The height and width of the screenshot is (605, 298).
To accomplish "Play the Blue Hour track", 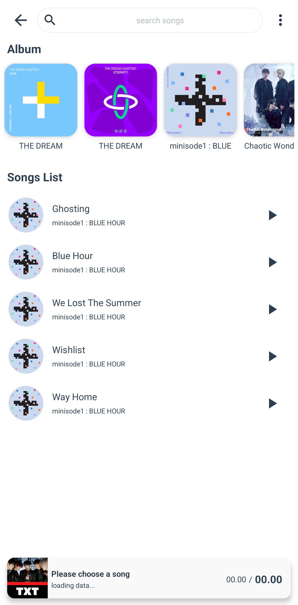I will click(x=273, y=262).
